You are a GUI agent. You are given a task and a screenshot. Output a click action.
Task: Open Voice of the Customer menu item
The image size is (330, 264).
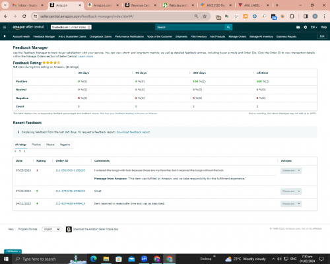tap(160, 36)
